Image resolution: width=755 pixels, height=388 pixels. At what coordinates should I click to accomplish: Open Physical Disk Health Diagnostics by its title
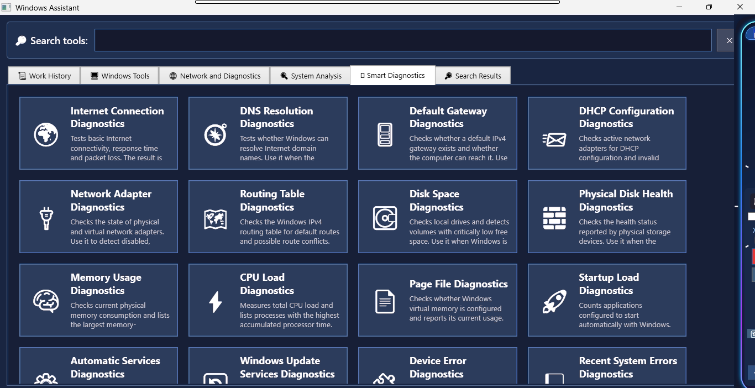(x=626, y=201)
